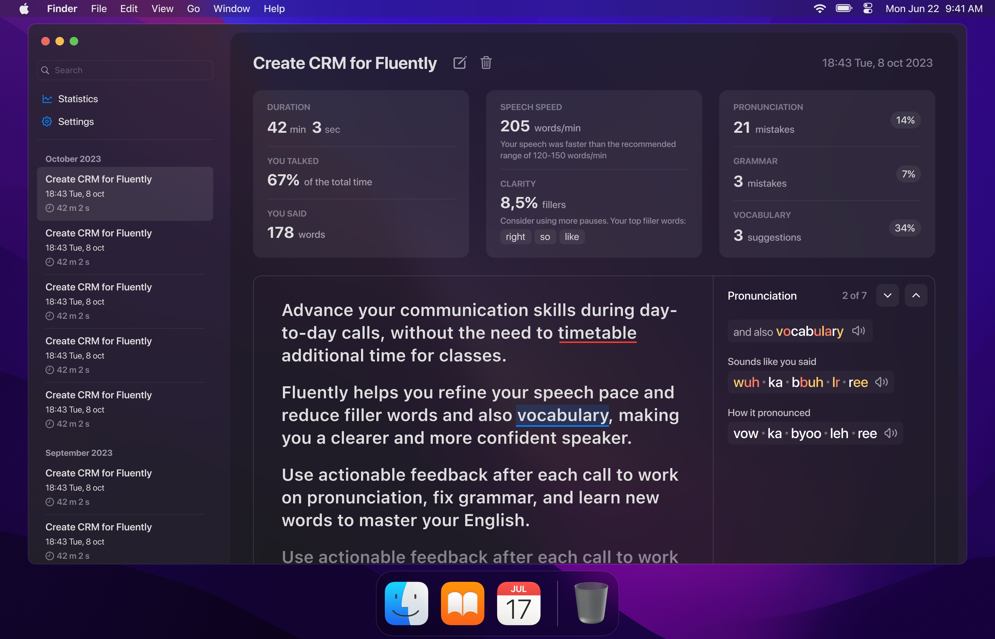
Task: Click the 7% grammar badge
Action: point(908,174)
